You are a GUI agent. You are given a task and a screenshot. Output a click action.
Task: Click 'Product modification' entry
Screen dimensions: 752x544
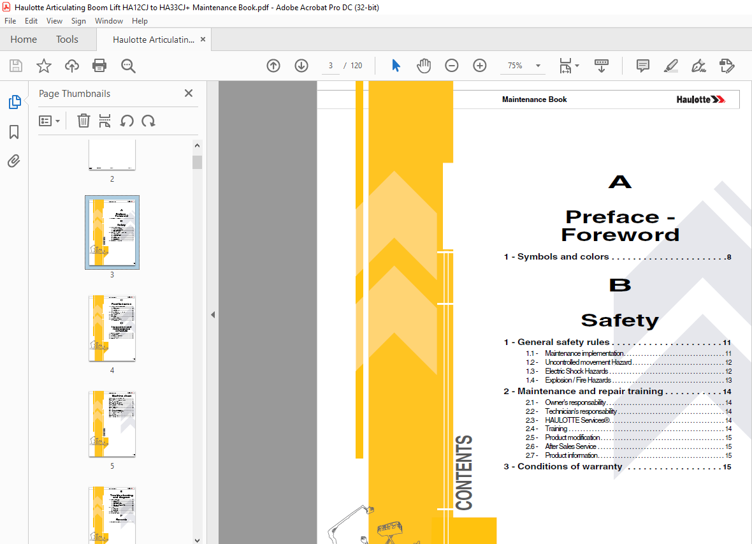[x=572, y=437]
